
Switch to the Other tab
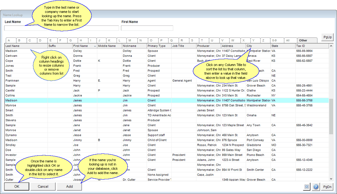(x=303, y=41)
